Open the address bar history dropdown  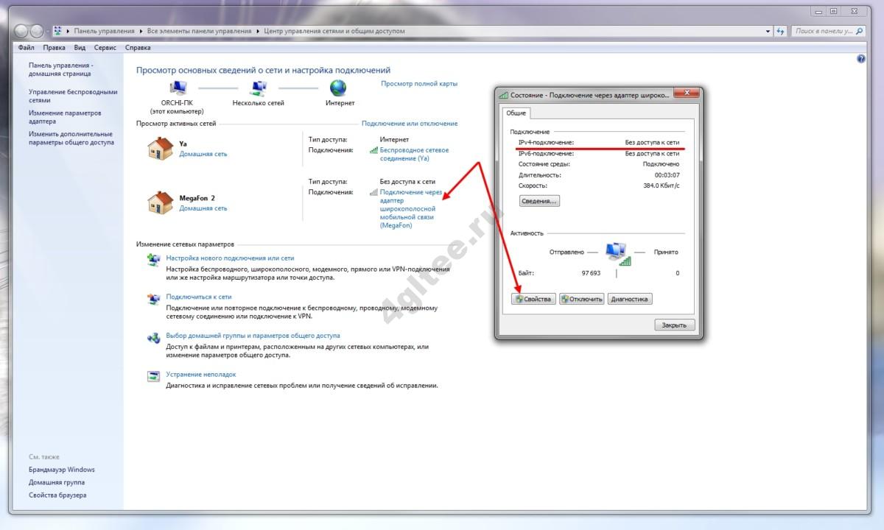point(767,31)
